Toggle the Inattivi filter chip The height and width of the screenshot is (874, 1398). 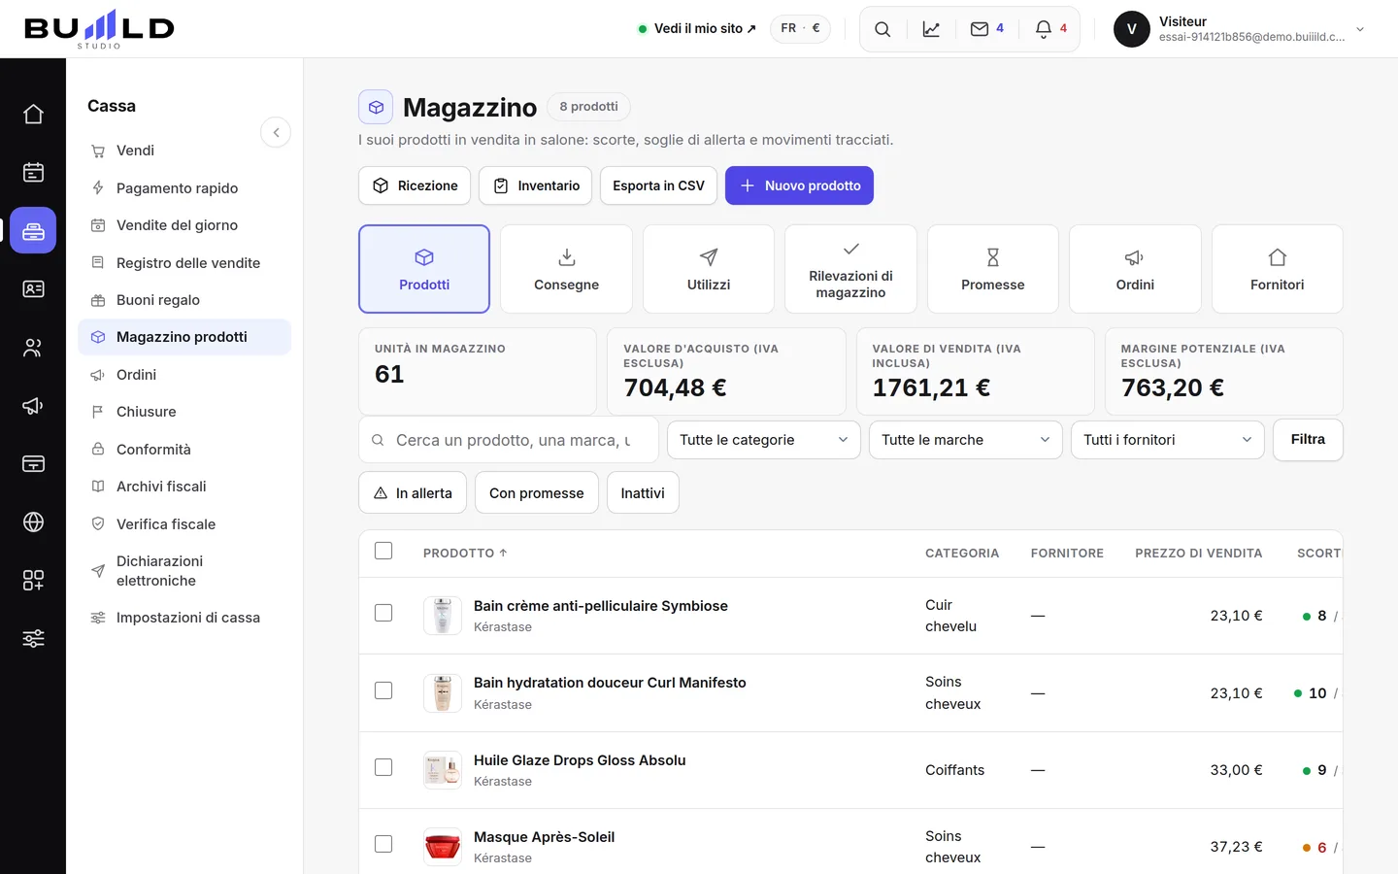tap(643, 493)
